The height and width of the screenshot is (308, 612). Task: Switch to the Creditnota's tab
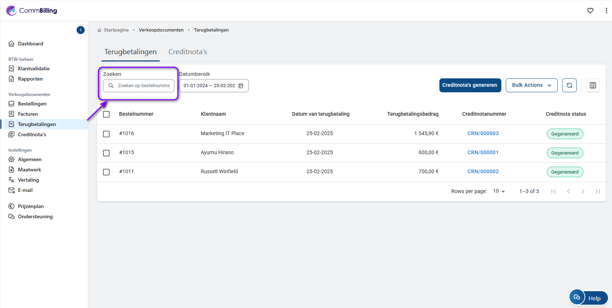188,52
